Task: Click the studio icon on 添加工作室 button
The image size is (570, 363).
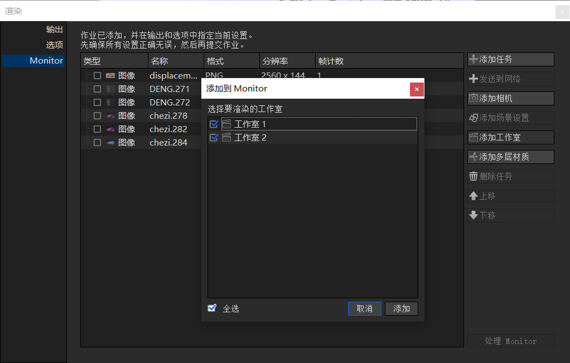Action: (x=475, y=137)
